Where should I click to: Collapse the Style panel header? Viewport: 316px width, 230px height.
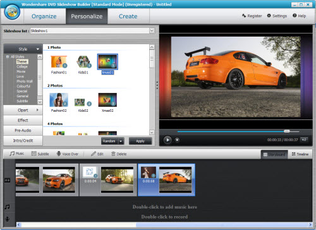23,49
